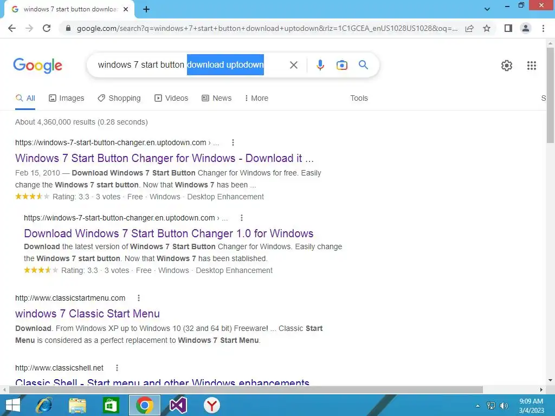
Task: Open Microsoft Store from taskbar
Action: pyautogui.click(x=111, y=405)
